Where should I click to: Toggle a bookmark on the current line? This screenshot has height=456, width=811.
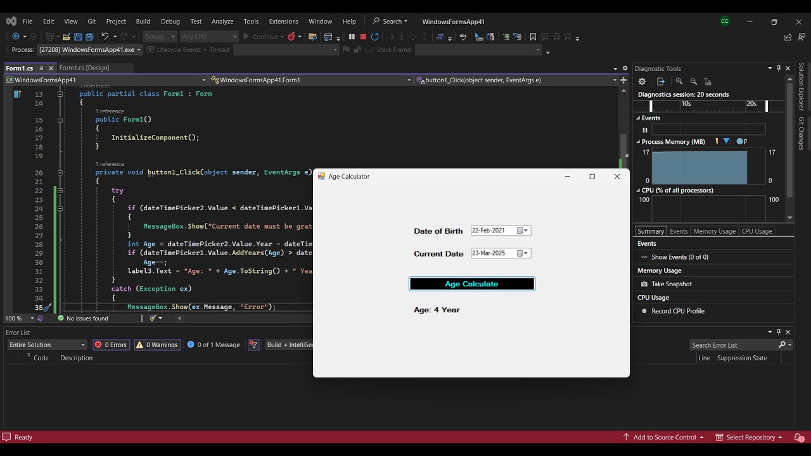(x=533, y=37)
